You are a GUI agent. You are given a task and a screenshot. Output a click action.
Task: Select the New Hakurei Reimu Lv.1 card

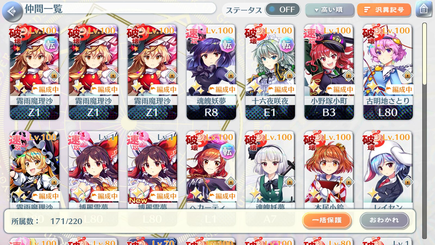click(x=152, y=170)
